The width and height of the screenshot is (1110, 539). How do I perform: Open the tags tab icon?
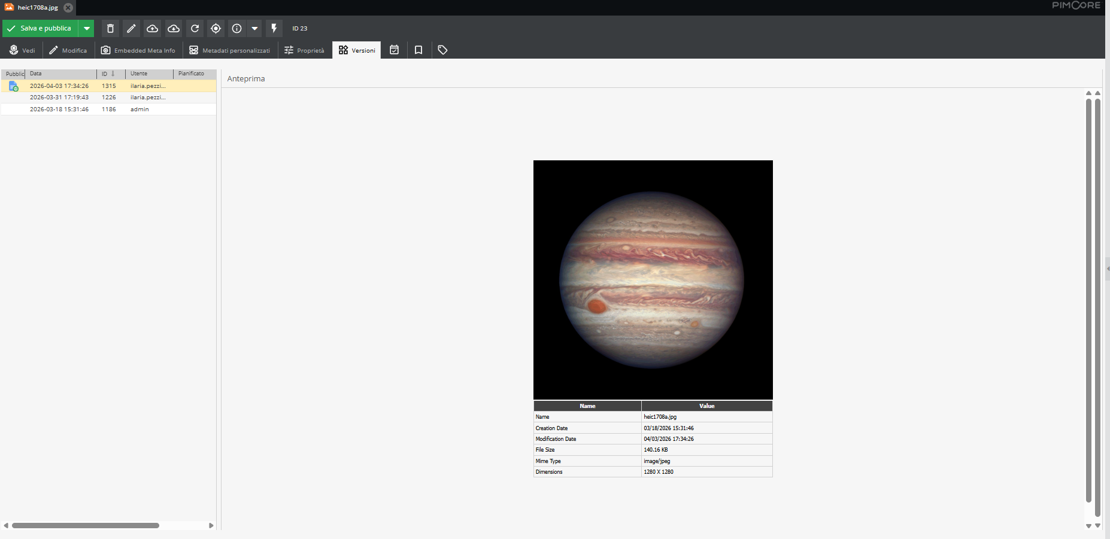(x=442, y=50)
